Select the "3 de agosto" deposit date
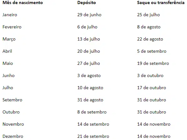The image size is (187, 140). (89, 75)
